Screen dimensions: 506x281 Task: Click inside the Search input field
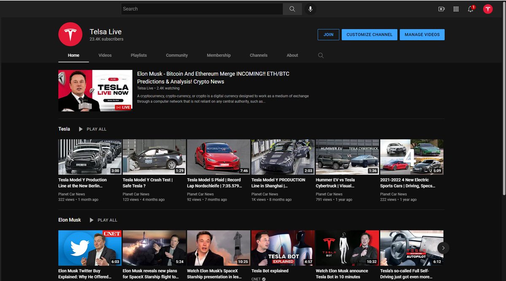(x=202, y=9)
